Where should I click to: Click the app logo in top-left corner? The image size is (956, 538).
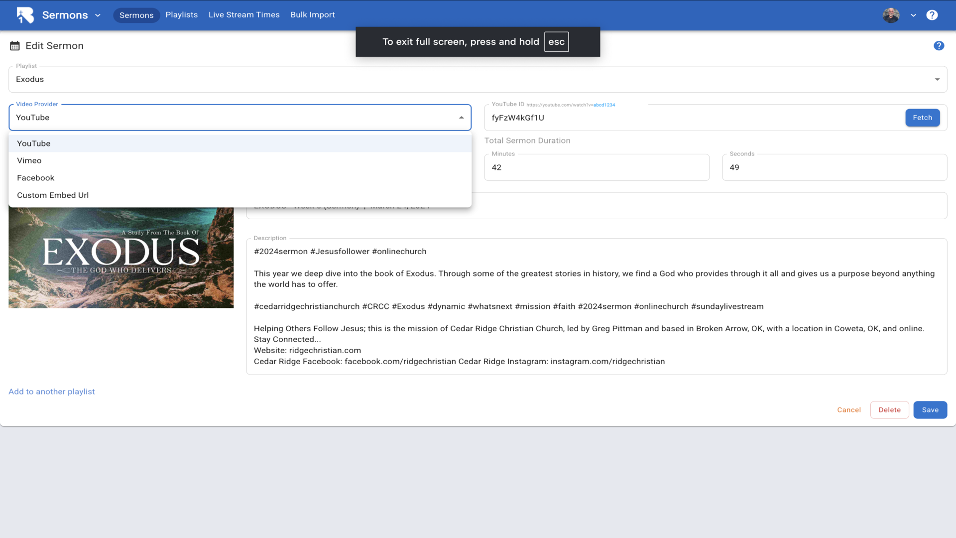click(25, 15)
